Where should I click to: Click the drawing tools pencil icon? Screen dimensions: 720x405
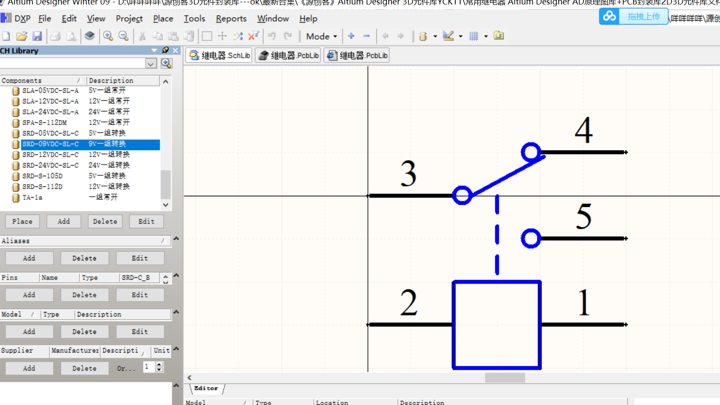449,36
